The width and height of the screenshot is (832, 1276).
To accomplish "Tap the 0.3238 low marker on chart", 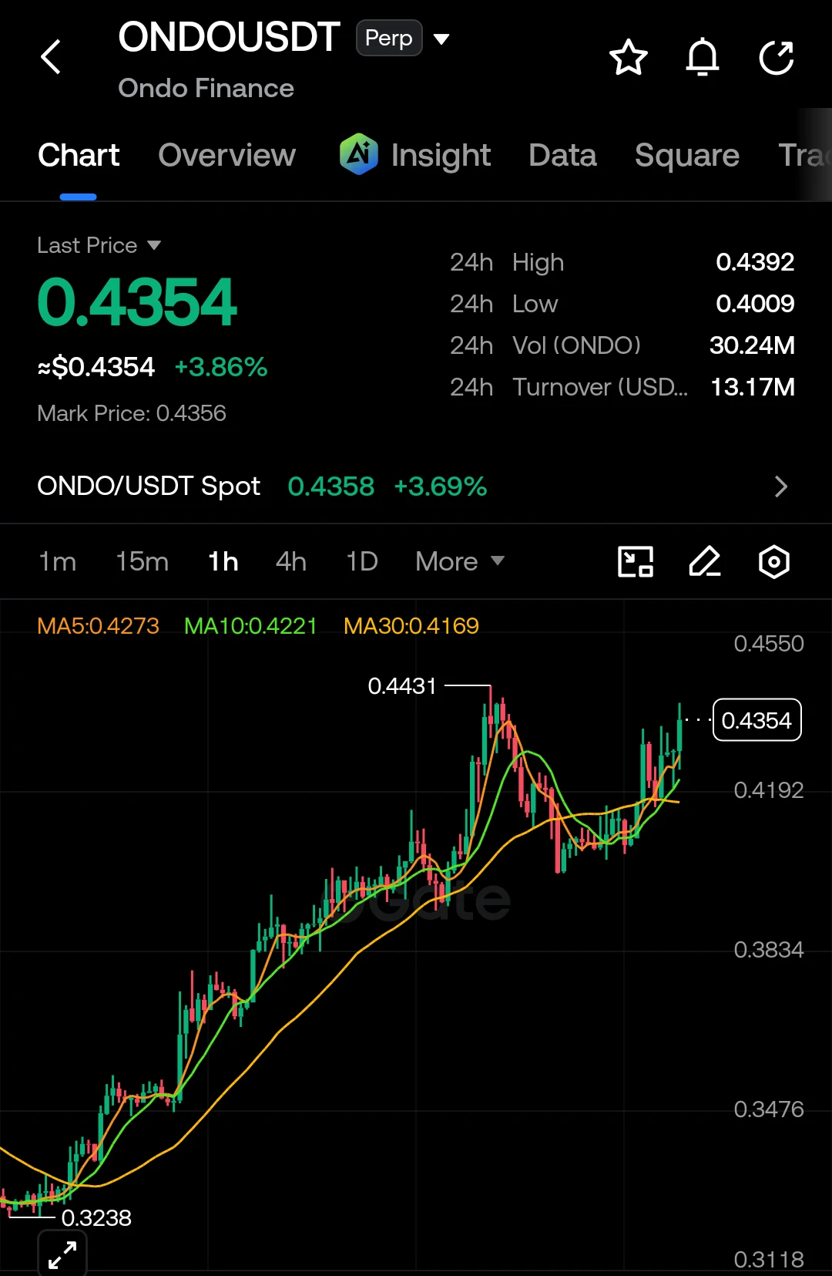I will (x=96, y=1217).
